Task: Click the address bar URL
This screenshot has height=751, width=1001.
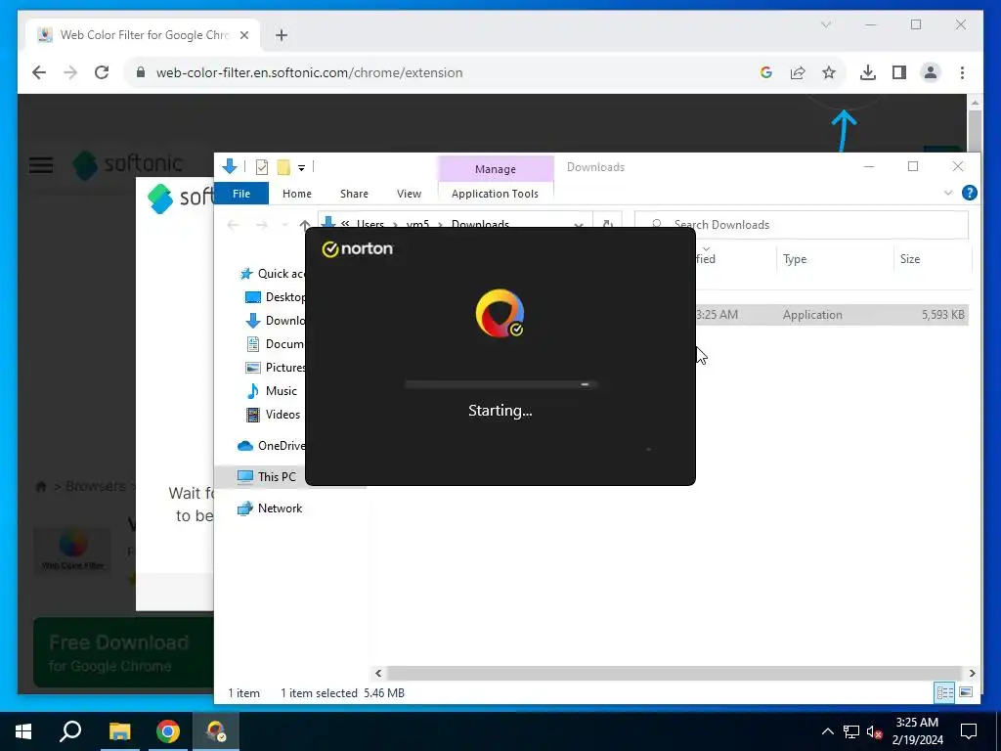Action: click(309, 72)
